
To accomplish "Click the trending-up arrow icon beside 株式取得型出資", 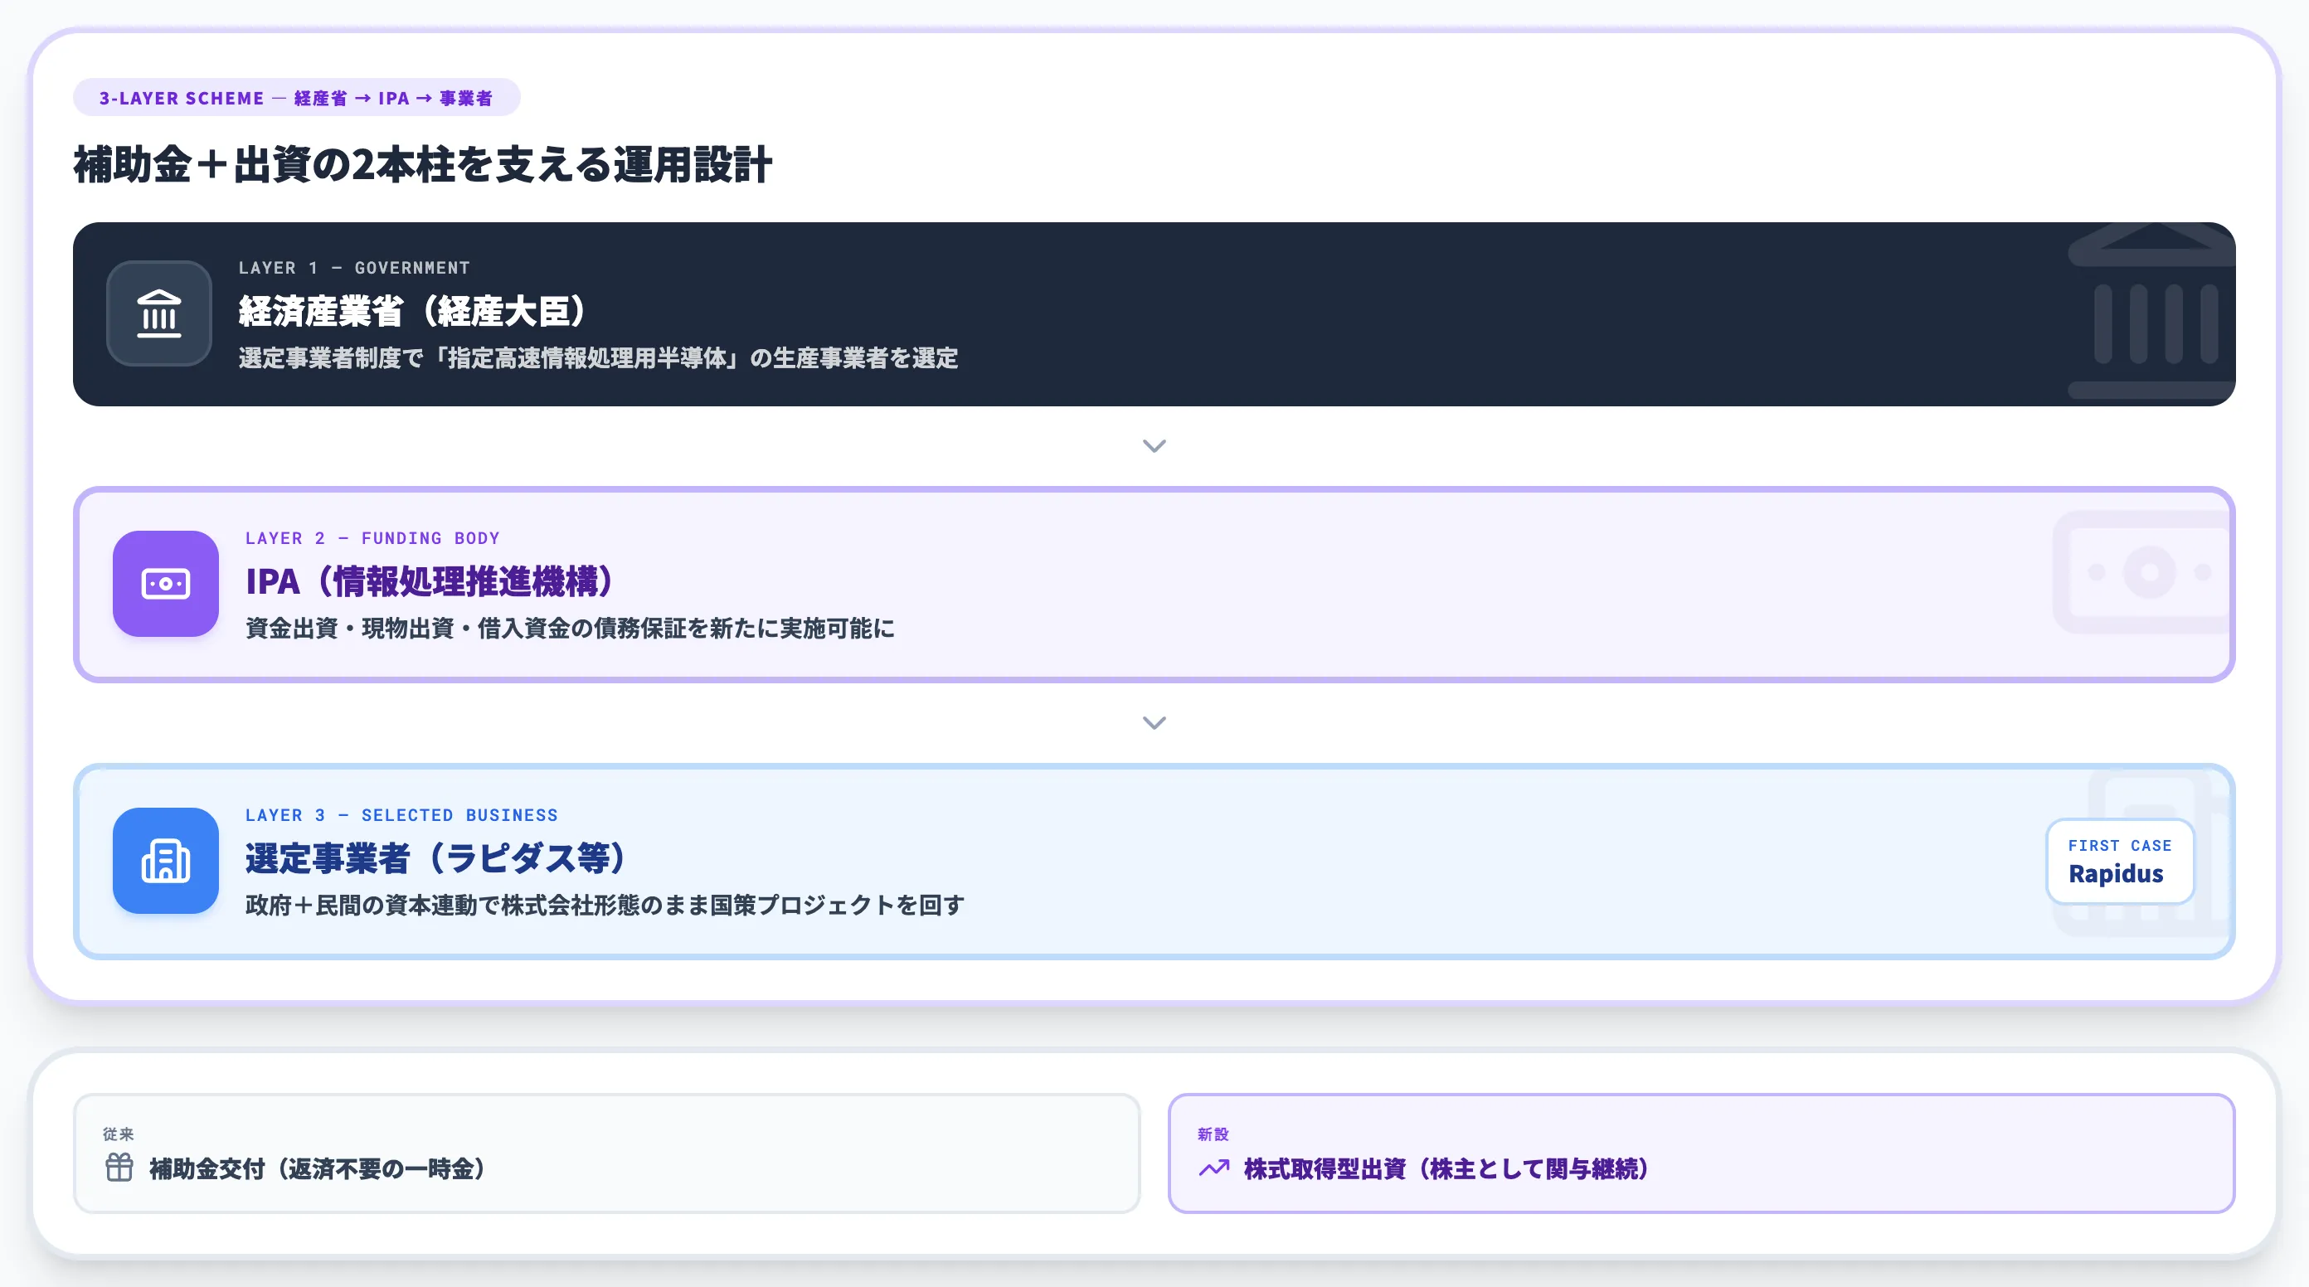I will [1213, 1168].
